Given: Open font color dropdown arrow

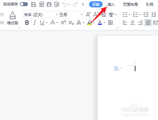Looking at the screenshot, I should pos(105,23).
